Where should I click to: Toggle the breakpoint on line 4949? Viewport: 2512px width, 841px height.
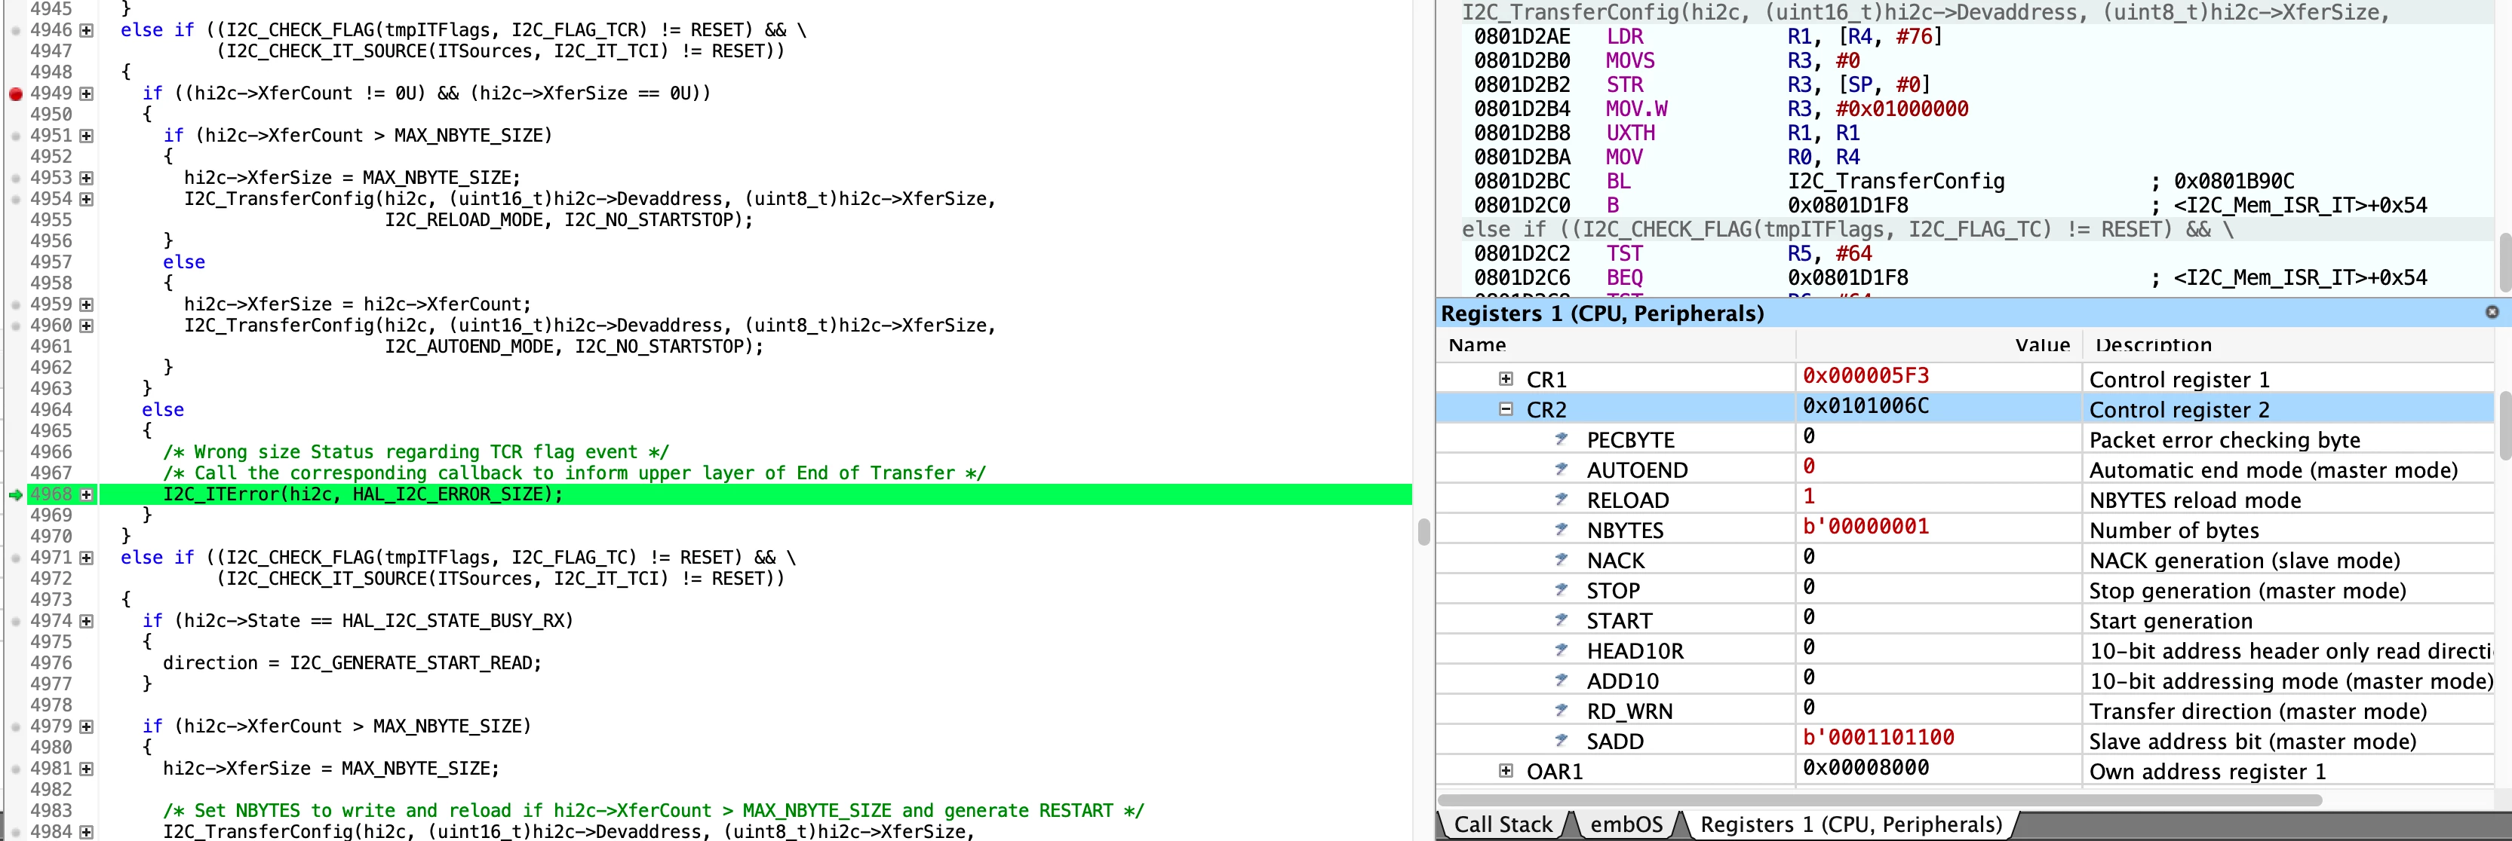[16, 93]
